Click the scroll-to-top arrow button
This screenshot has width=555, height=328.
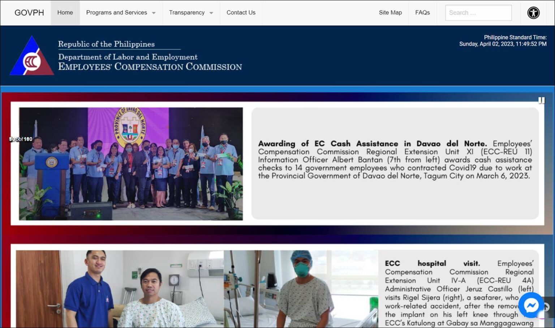[547, 307]
